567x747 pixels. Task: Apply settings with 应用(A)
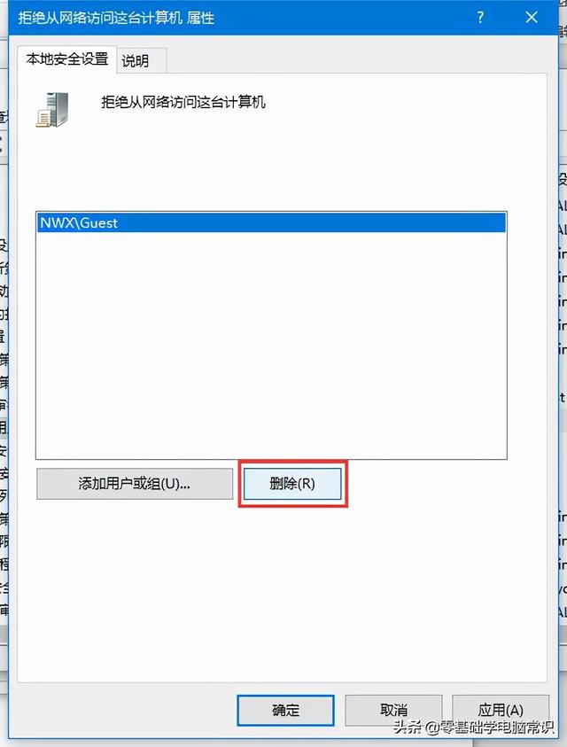(501, 709)
